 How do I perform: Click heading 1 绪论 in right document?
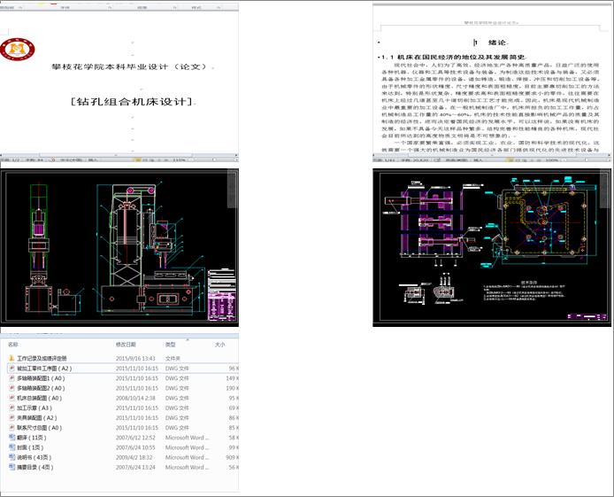(490, 43)
